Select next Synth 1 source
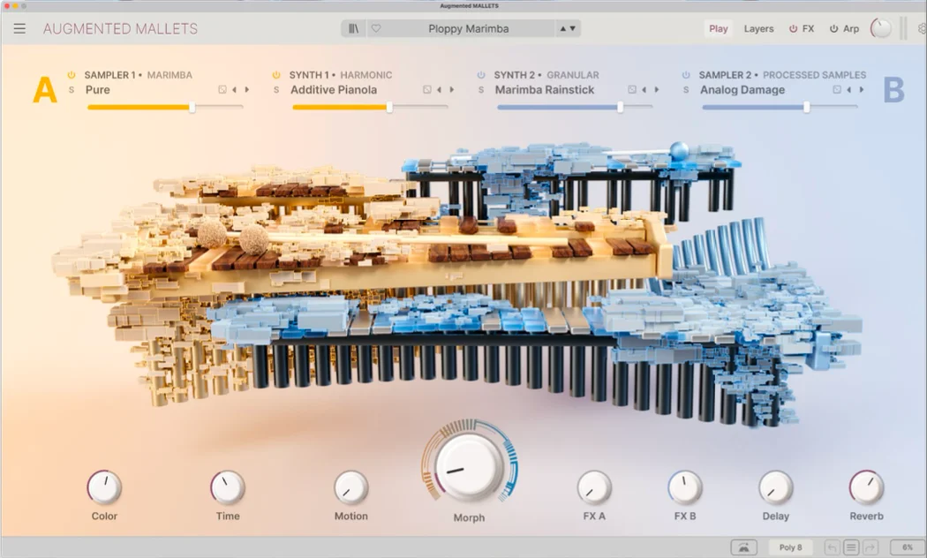The image size is (927, 558). (x=452, y=90)
